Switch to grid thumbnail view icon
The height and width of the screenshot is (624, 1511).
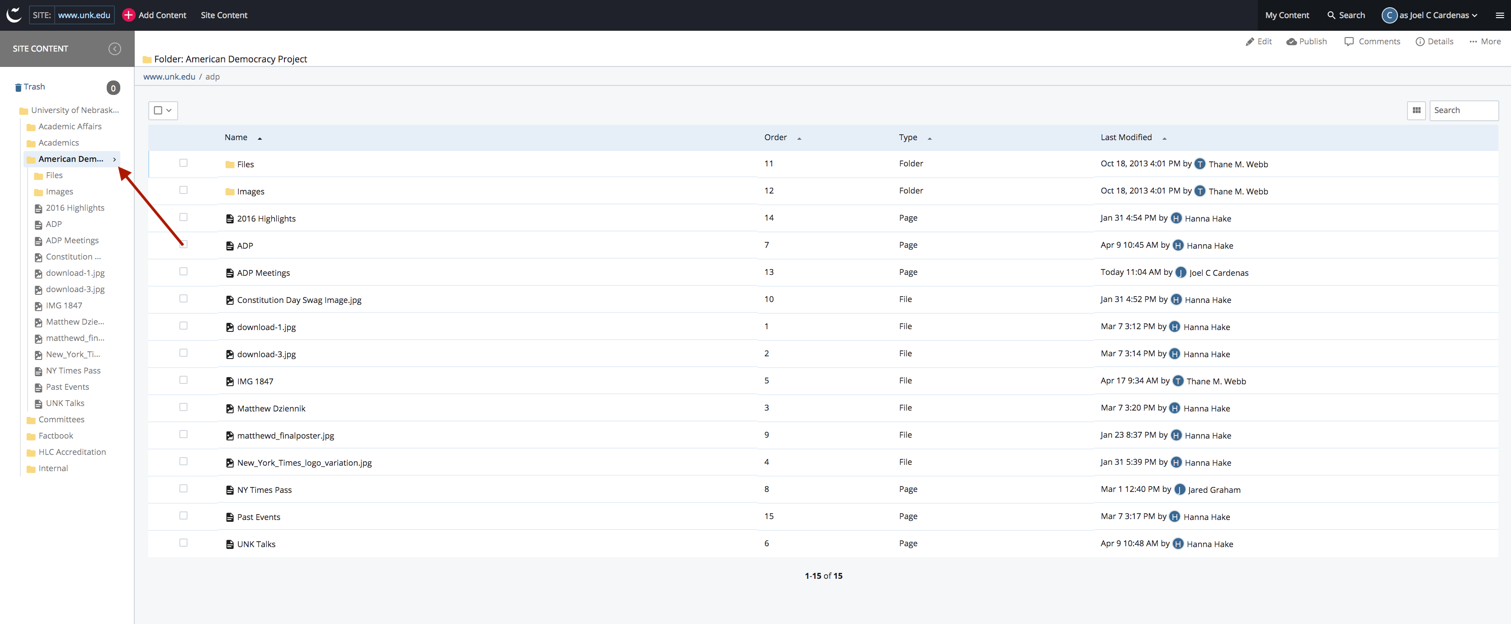pos(1416,110)
